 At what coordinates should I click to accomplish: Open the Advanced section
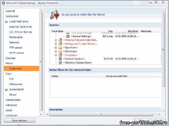(x=11, y=105)
